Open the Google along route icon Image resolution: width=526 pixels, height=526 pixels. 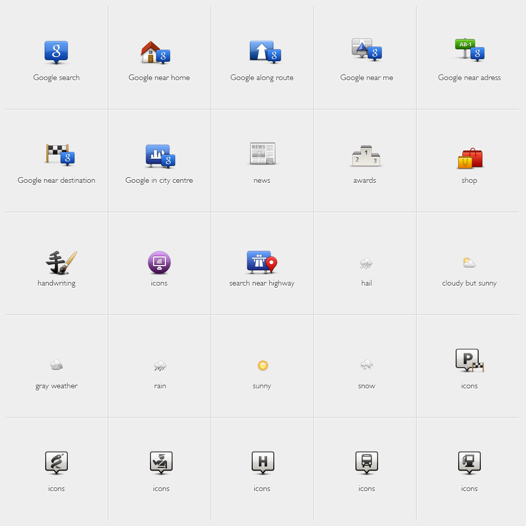pyautogui.click(x=262, y=51)
